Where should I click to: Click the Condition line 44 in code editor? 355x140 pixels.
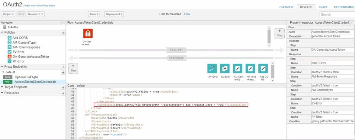point(171,105)
